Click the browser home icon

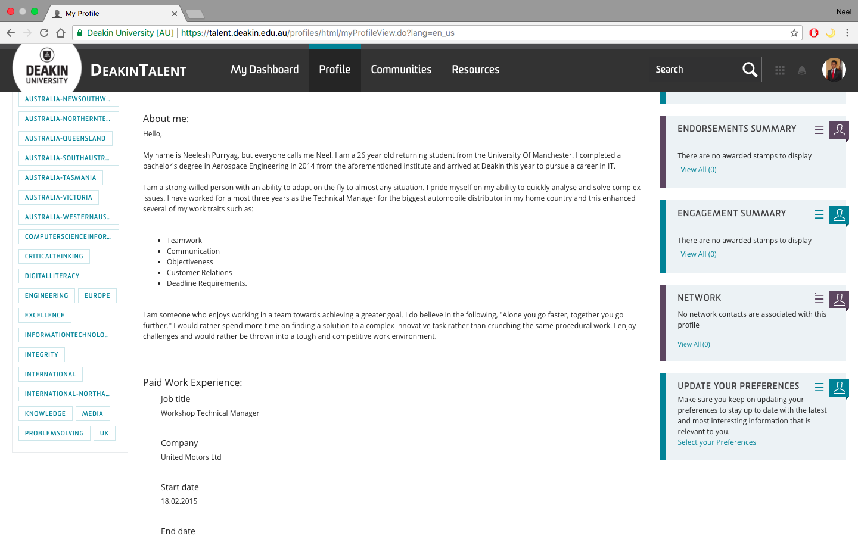tap(61, 33)
